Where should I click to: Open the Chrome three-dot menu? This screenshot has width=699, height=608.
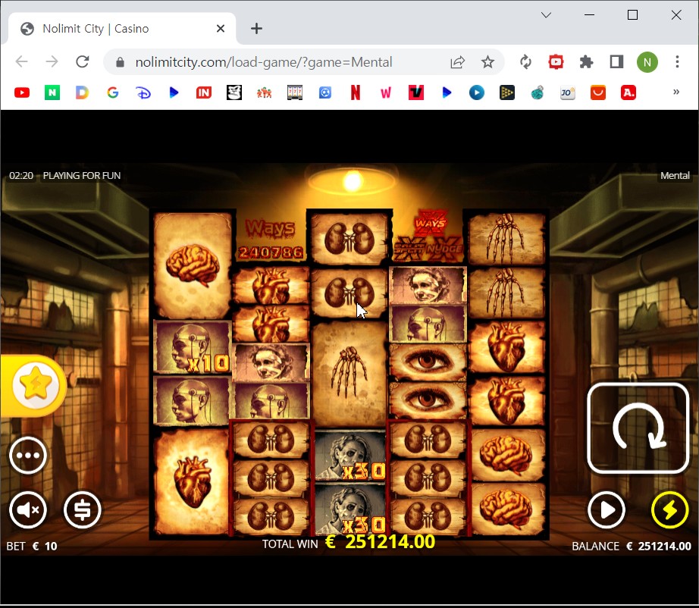tap(677, 62)
